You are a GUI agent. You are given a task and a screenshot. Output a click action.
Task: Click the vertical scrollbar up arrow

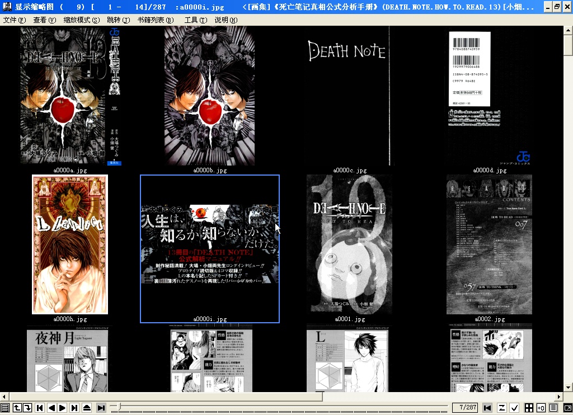pos(569,30)
